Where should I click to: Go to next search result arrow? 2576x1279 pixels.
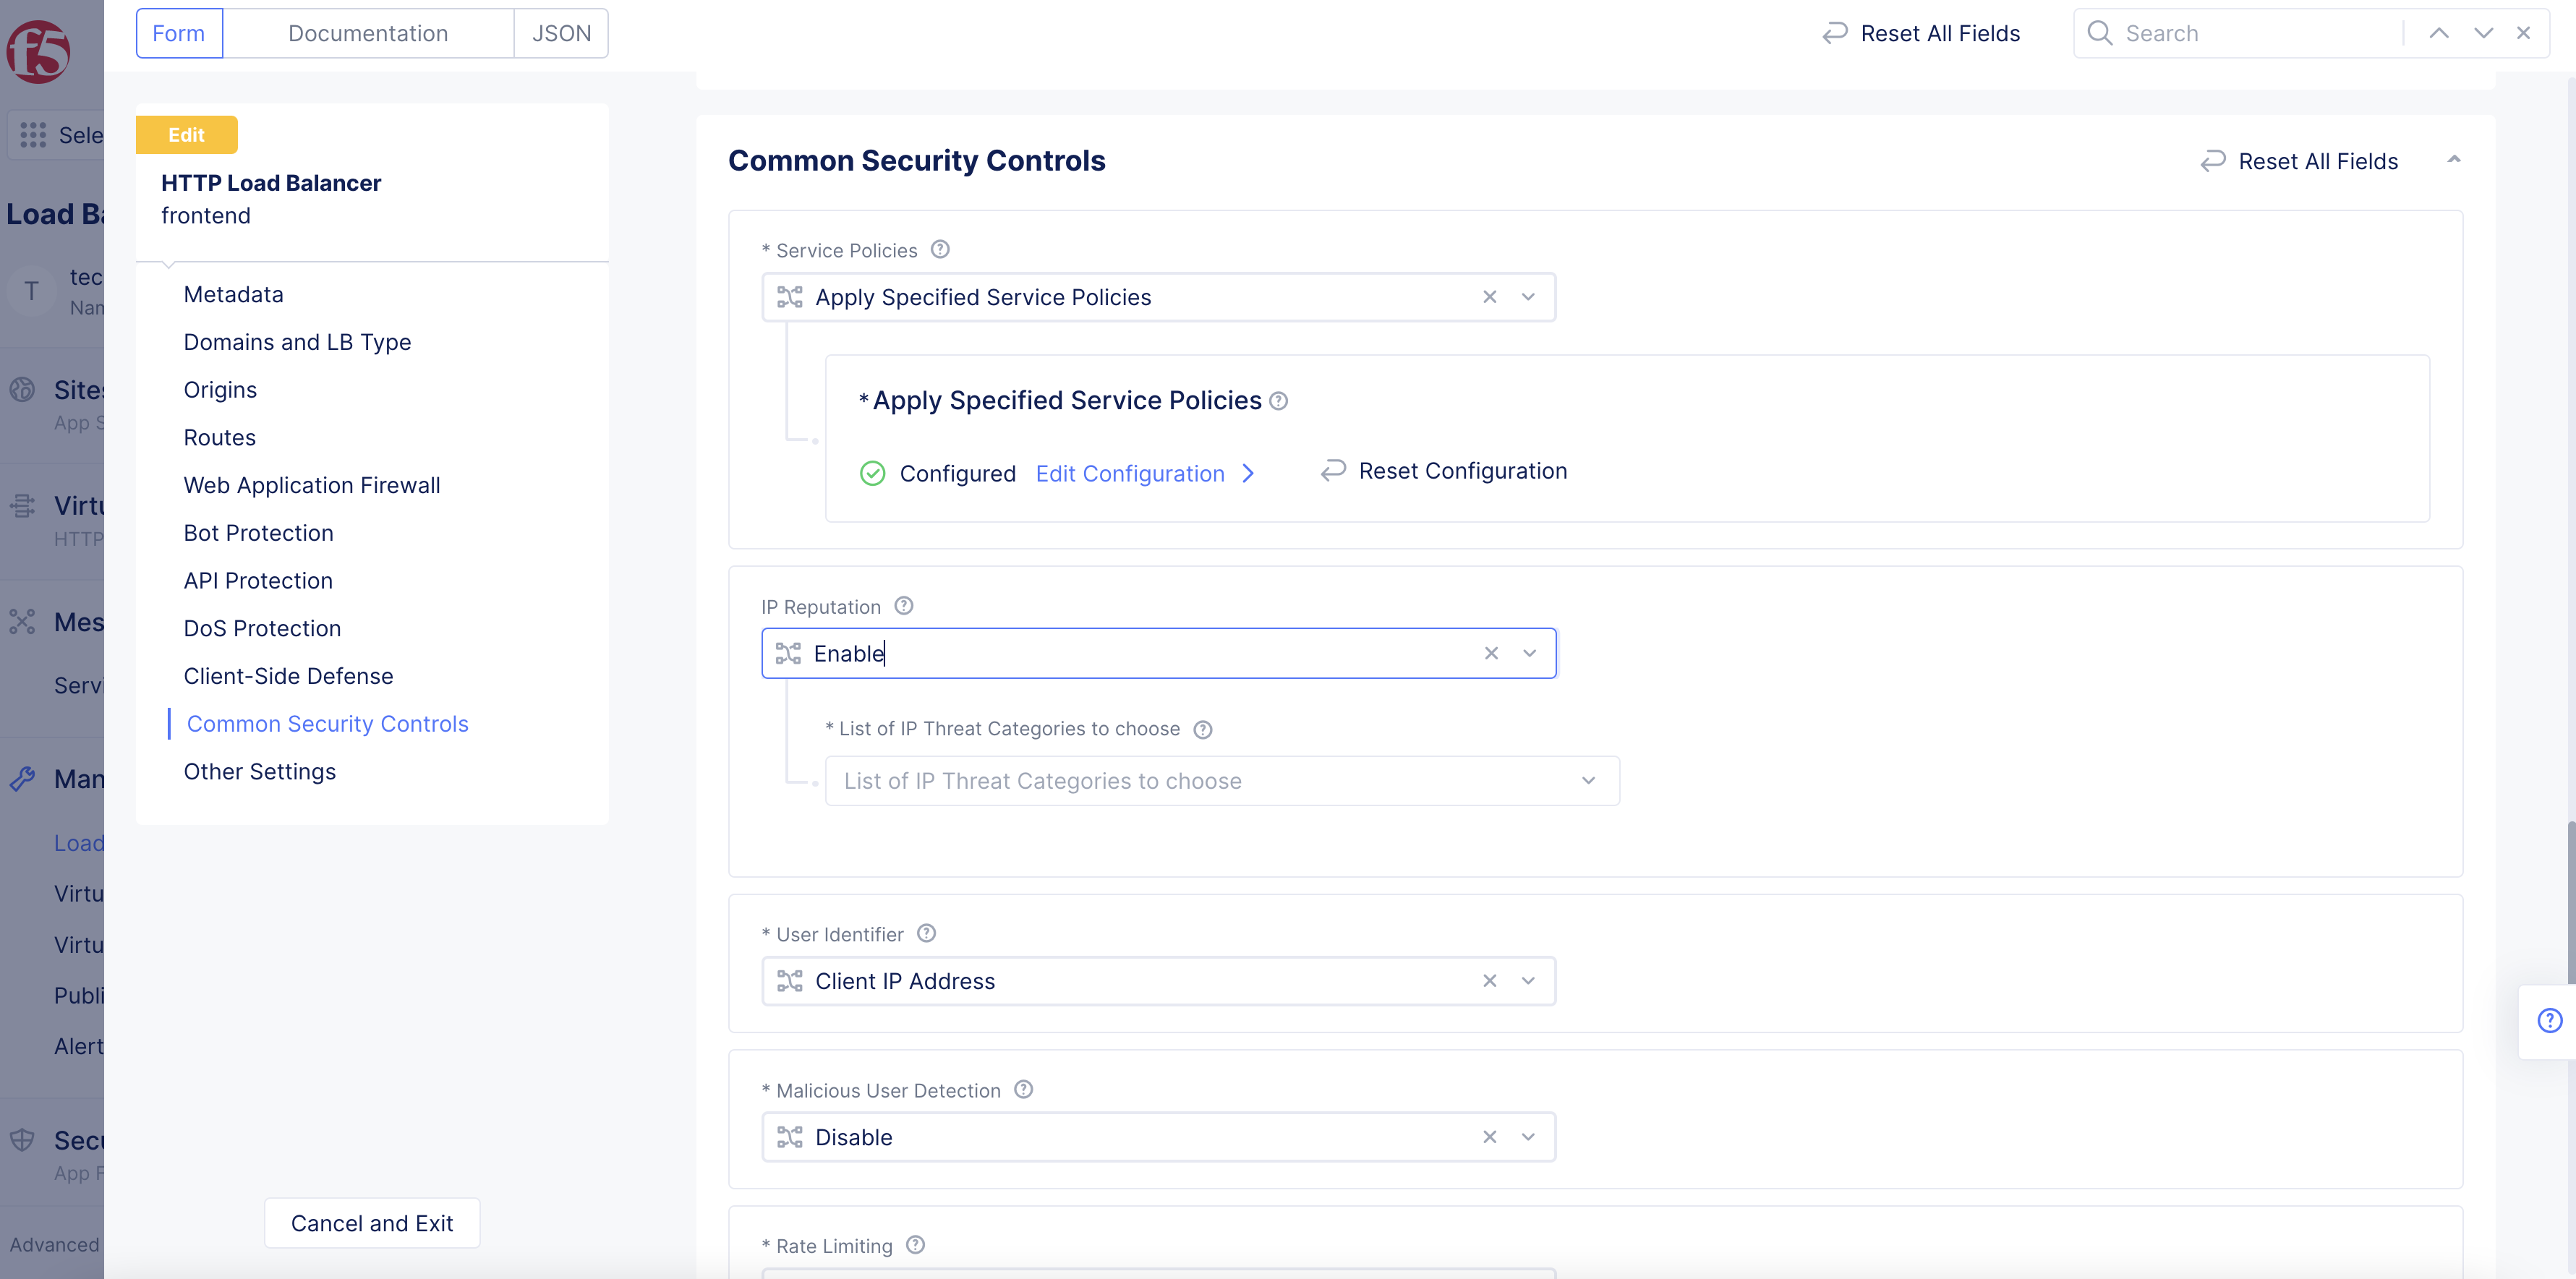[x=2483, y=33]
